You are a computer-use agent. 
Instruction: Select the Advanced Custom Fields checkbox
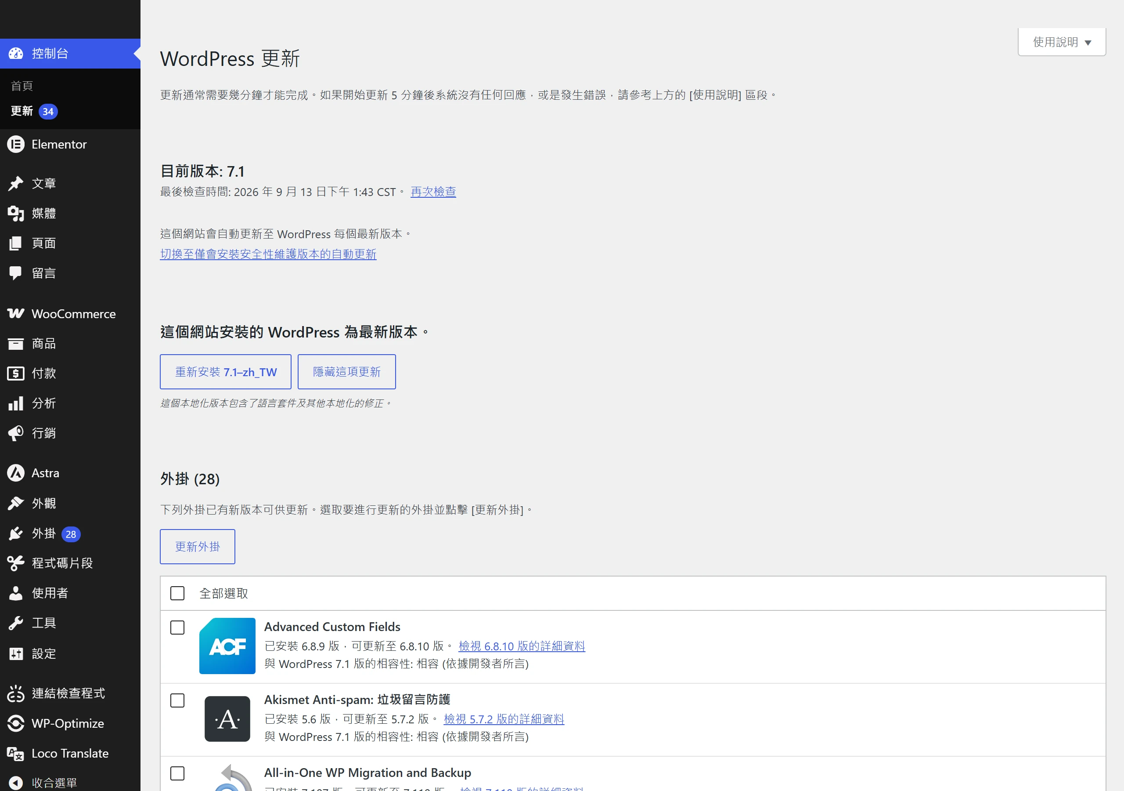[177, 628]
